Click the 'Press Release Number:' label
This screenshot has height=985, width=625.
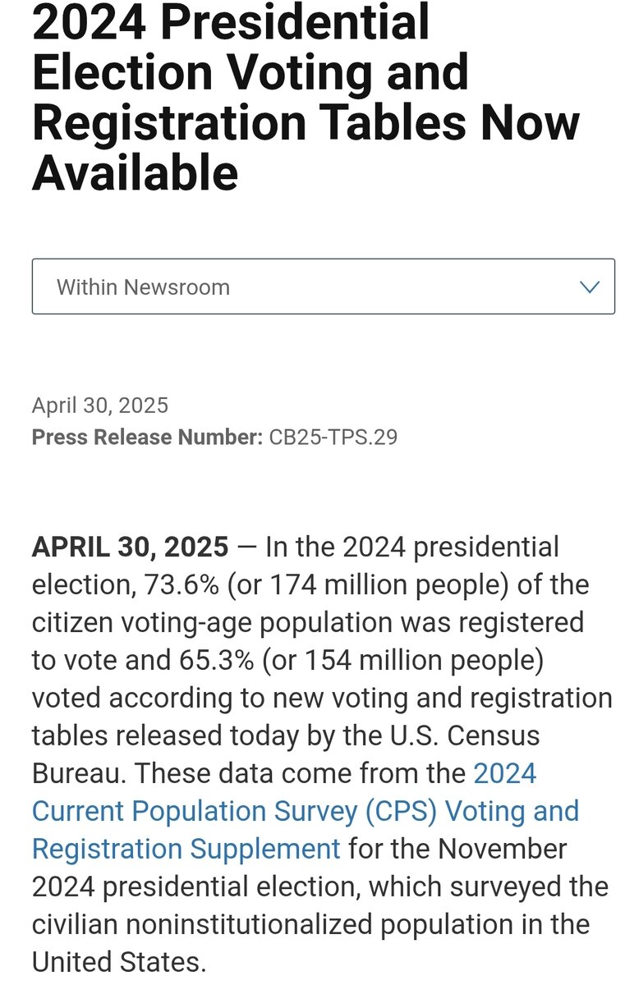(x=147, y=437)
